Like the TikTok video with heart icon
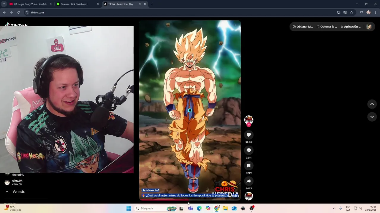380x213 pixels. pos(249,135)
